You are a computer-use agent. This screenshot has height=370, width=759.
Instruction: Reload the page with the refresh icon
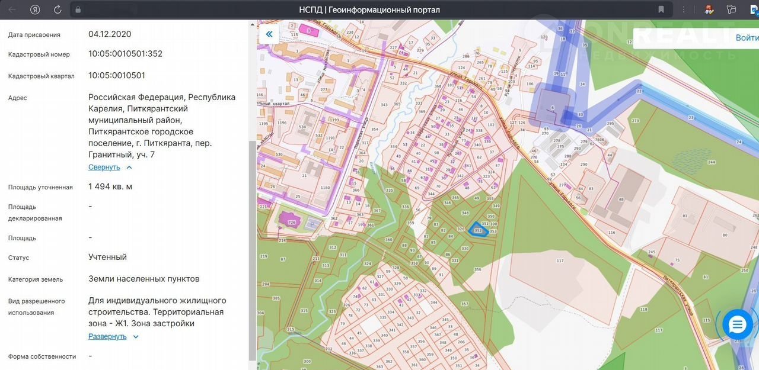[58, 9]
